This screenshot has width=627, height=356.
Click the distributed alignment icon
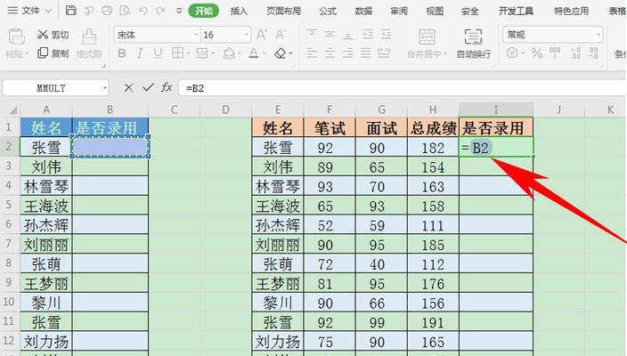click(x=384, y=53)
